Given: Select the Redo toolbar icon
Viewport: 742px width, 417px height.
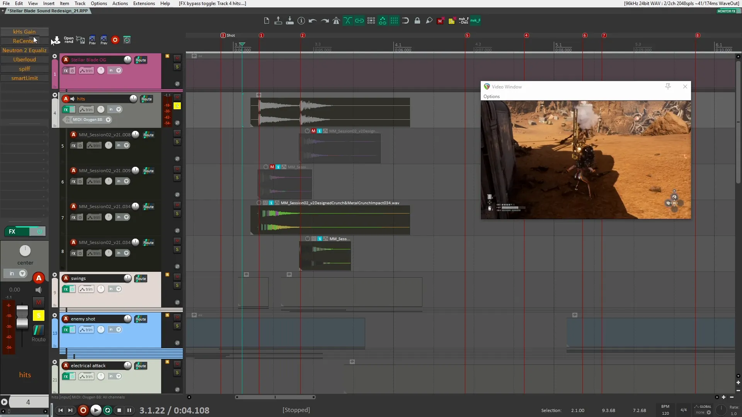Looking at the screenshot, I should point(324,20).
